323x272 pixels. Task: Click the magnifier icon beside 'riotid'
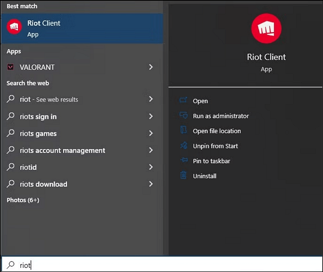coord(11,167)
